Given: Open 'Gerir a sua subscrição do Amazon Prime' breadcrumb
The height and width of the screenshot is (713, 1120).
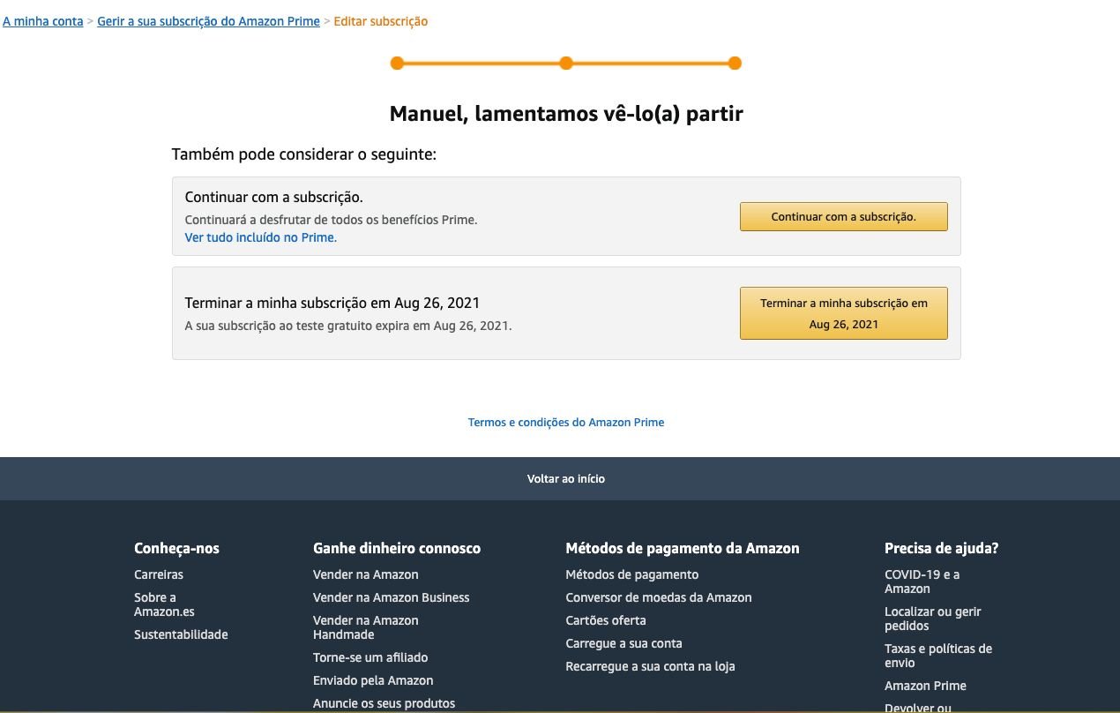Looking at the screenshot, I should (x=208, y=21).
